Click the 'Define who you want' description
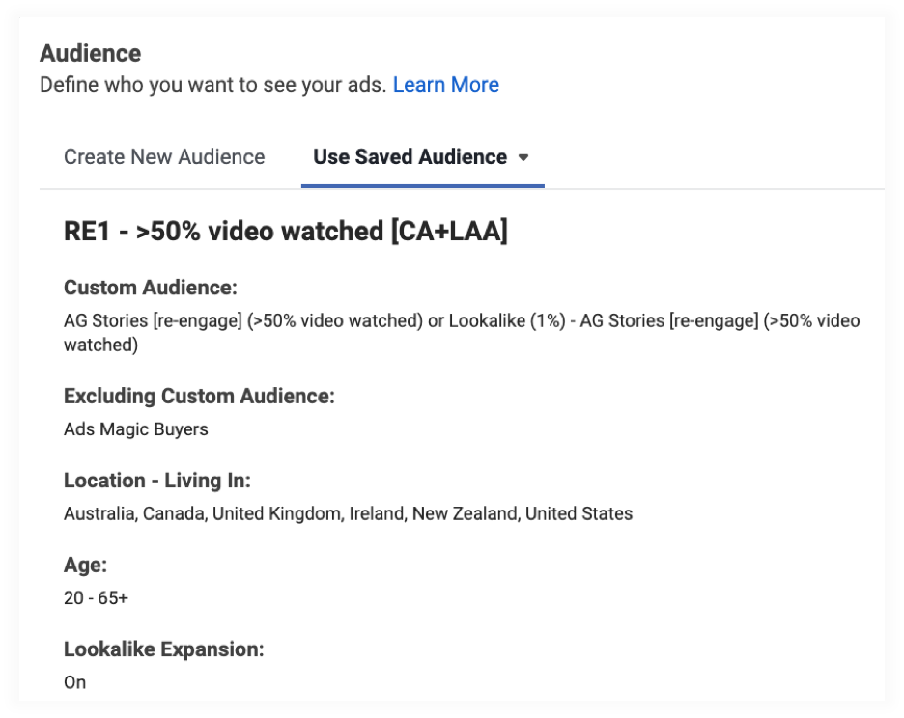904x718 pixels. (212, 85)
